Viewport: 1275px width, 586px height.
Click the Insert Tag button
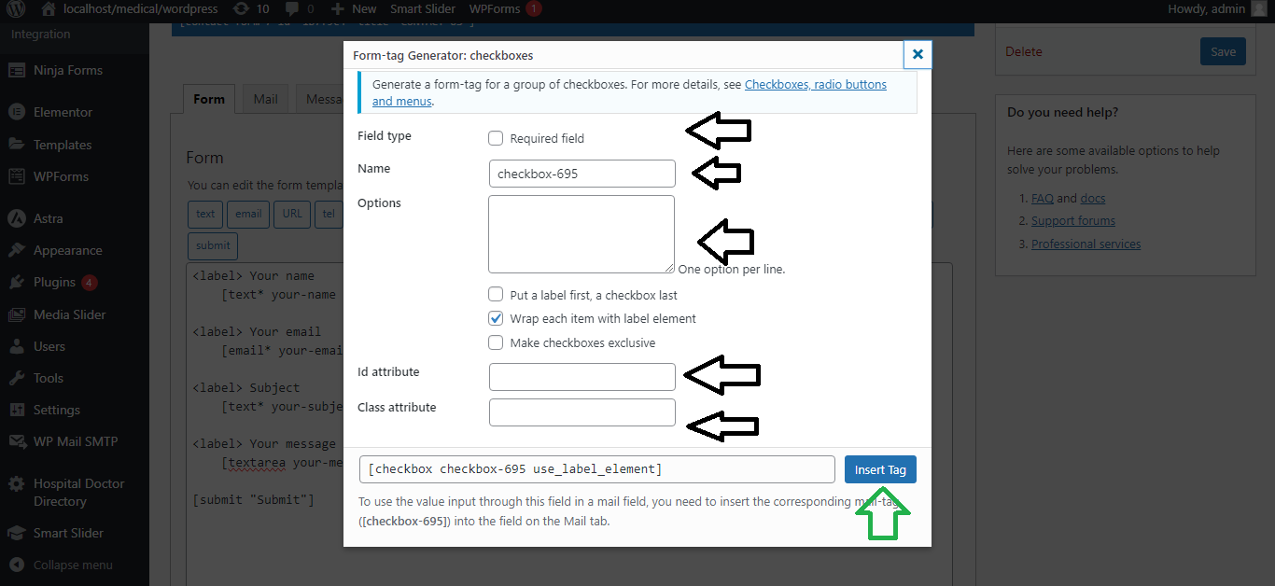click(880, 469)
